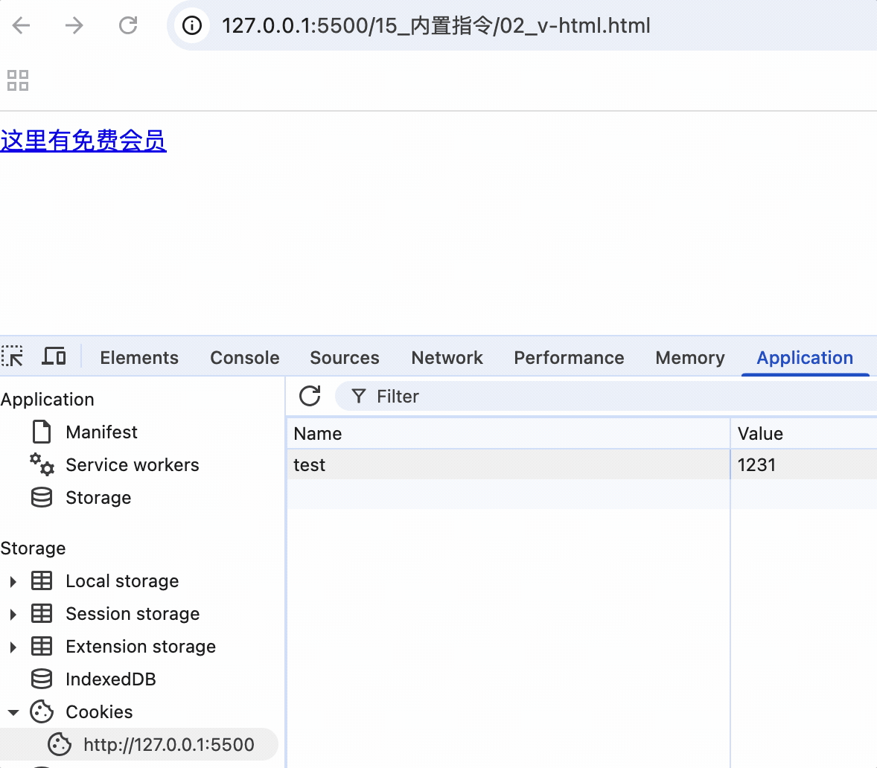Toggle the device toolbar icon
Viewport: 877px width, 768px height.
pyautogui.click(x=54, y=356)
